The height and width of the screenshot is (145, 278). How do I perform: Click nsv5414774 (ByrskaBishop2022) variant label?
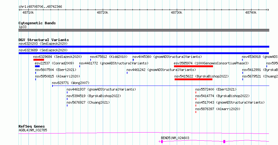222,96
